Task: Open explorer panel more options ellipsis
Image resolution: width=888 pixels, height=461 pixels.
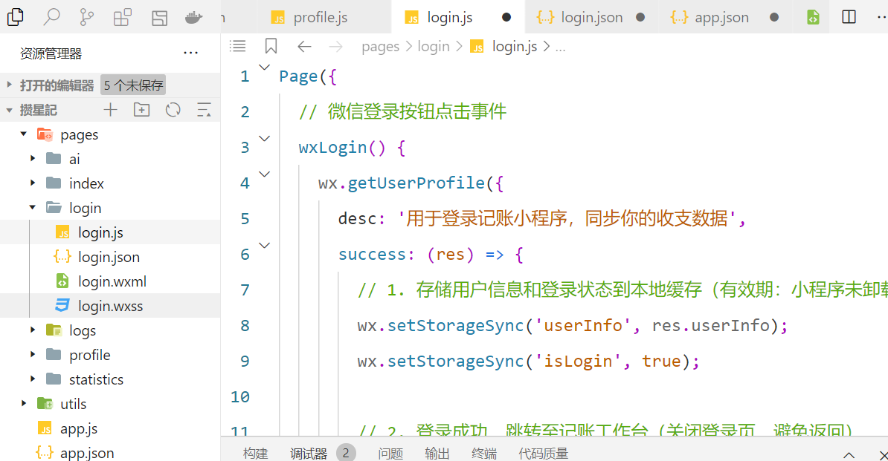Action: click(x=191, y=53)
